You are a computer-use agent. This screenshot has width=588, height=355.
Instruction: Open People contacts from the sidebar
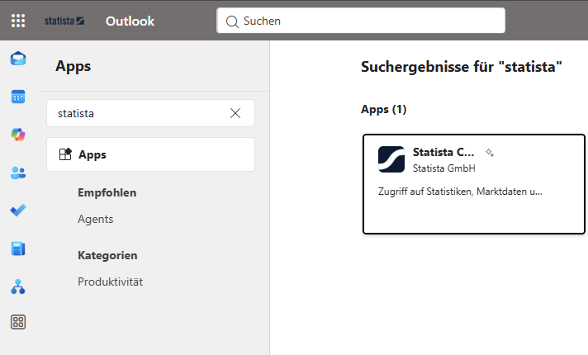coord(18,173)
